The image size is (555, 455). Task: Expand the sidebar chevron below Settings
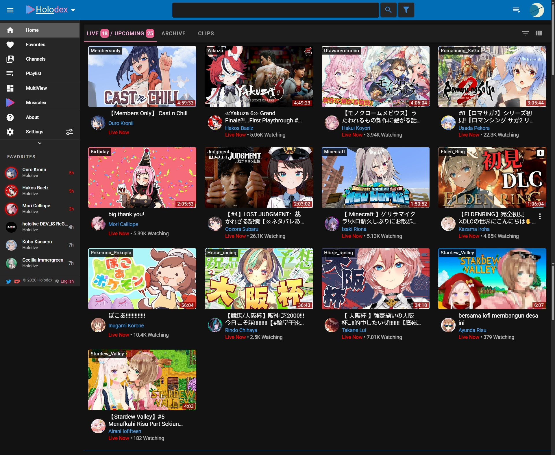(40, 143)
